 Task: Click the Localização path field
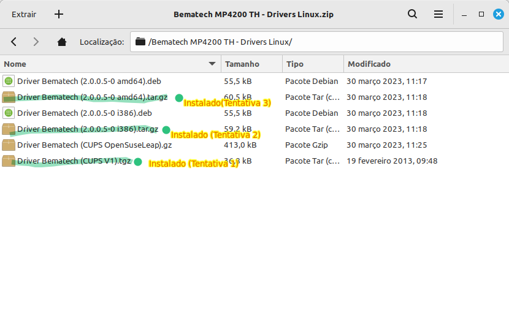316,42
